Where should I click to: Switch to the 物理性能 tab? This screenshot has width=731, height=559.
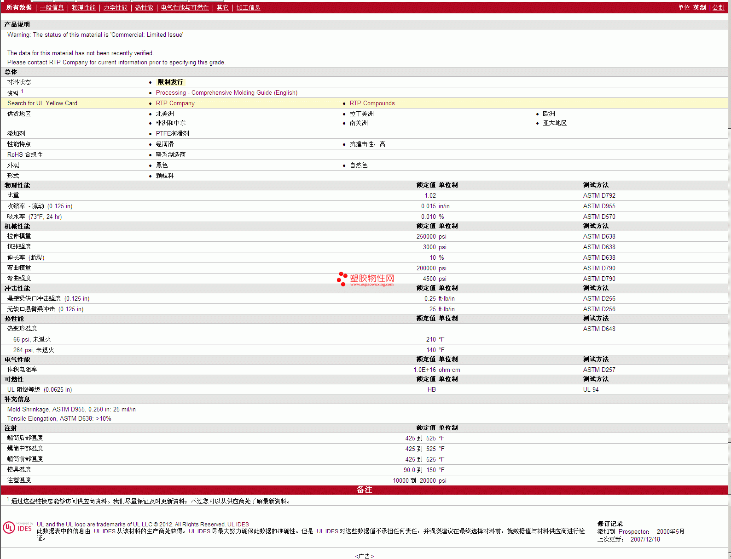83,8
